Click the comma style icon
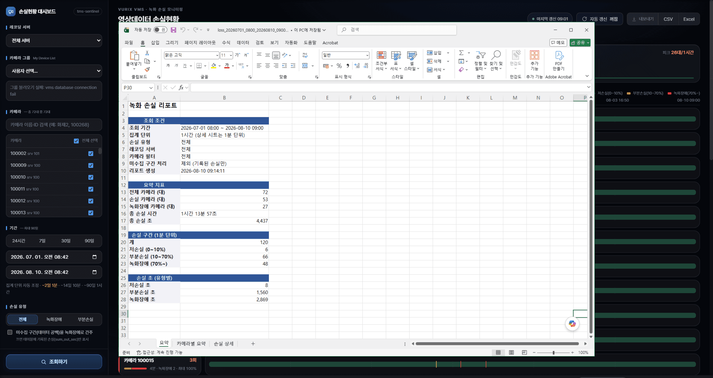This screenshot has width=713, height=378. coord(348,66)
